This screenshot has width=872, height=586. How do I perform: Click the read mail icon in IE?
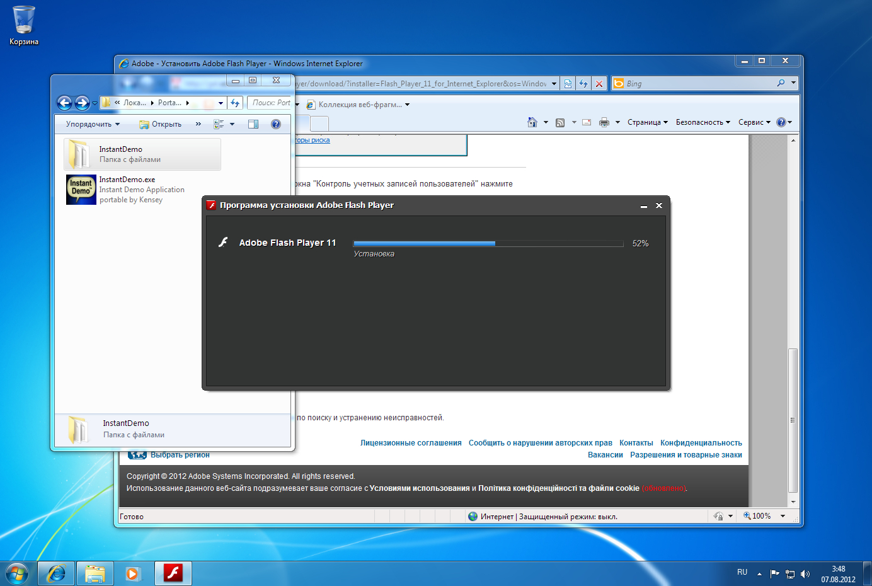point(587,122)
